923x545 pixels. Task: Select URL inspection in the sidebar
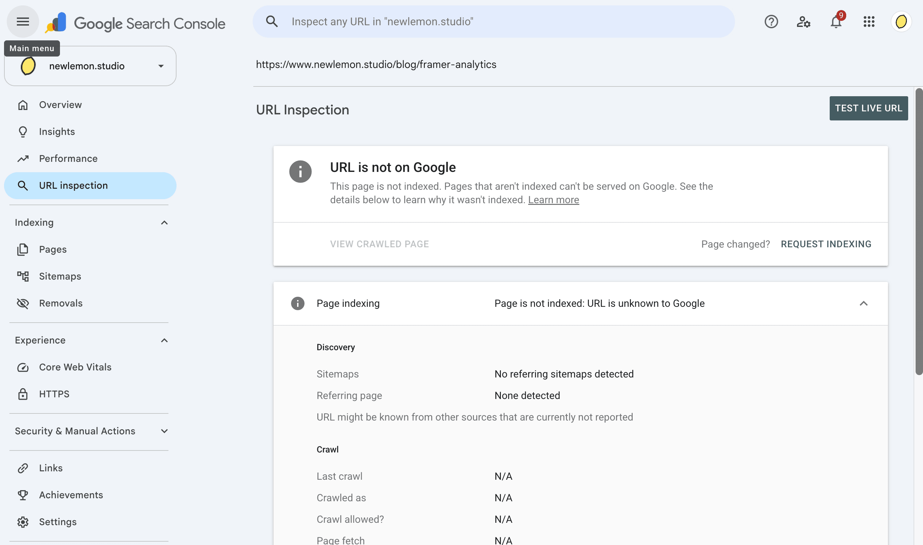point(91,185)
